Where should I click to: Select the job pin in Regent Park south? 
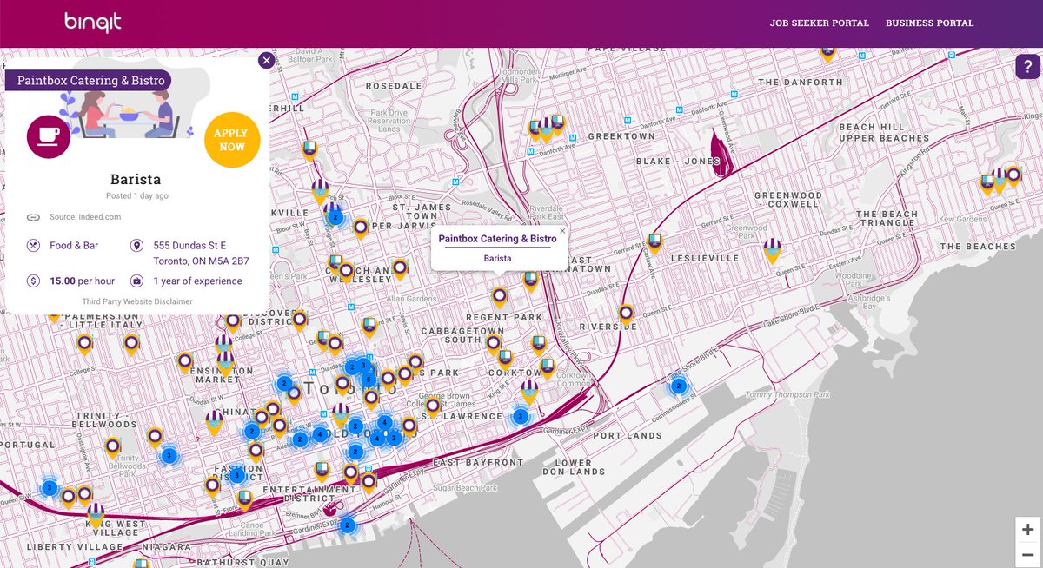[x=493, y=343]
